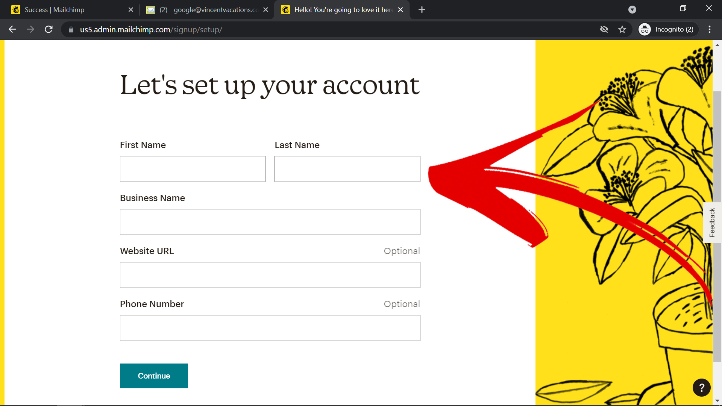Click the Website URL input box

(x=270, y=275)
